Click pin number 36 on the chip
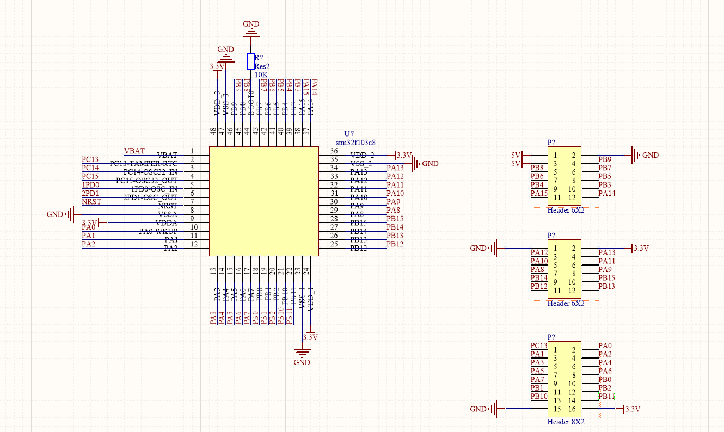724x432 pixels. pos(334,151)
